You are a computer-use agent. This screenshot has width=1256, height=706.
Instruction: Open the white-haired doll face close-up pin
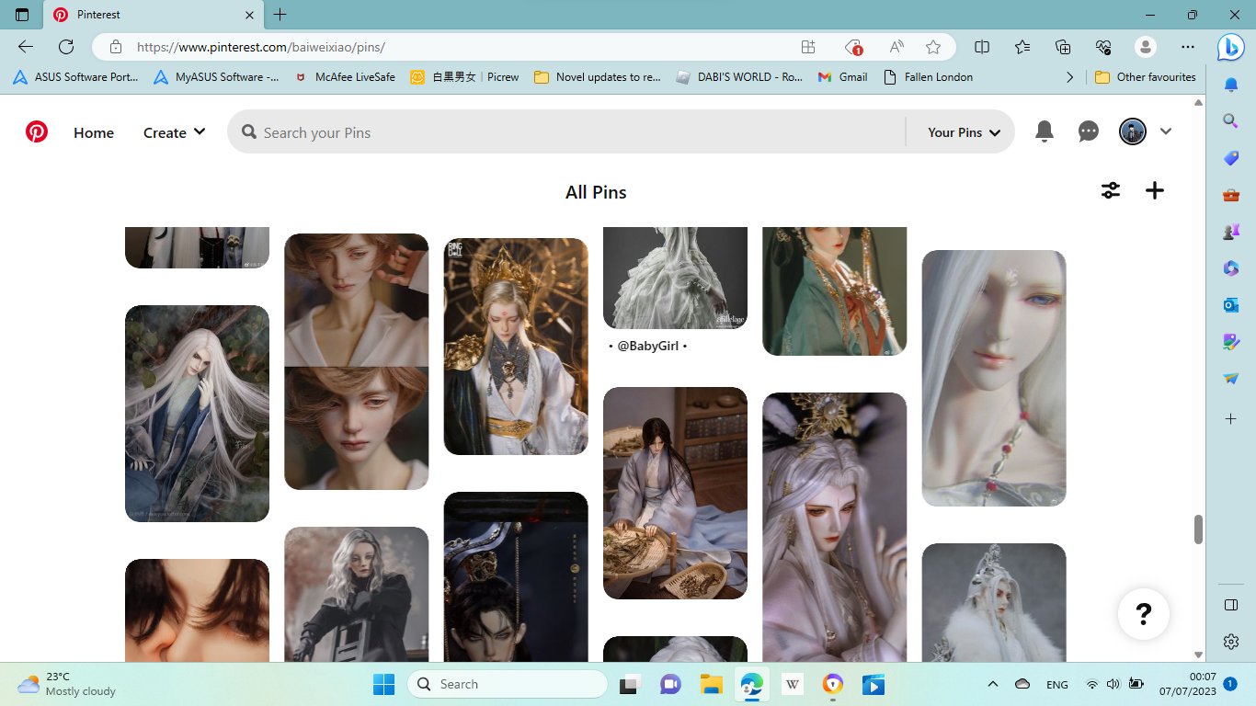click(x=993, y=378)
